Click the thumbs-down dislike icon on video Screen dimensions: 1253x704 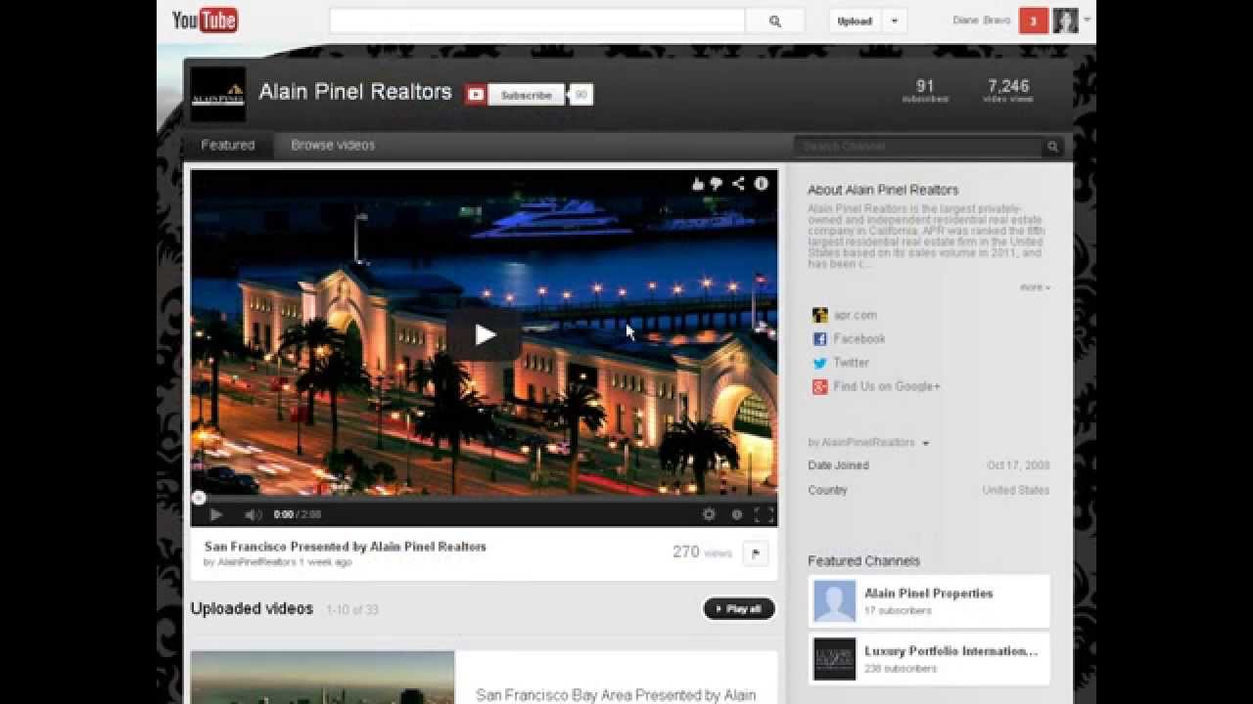717,184
